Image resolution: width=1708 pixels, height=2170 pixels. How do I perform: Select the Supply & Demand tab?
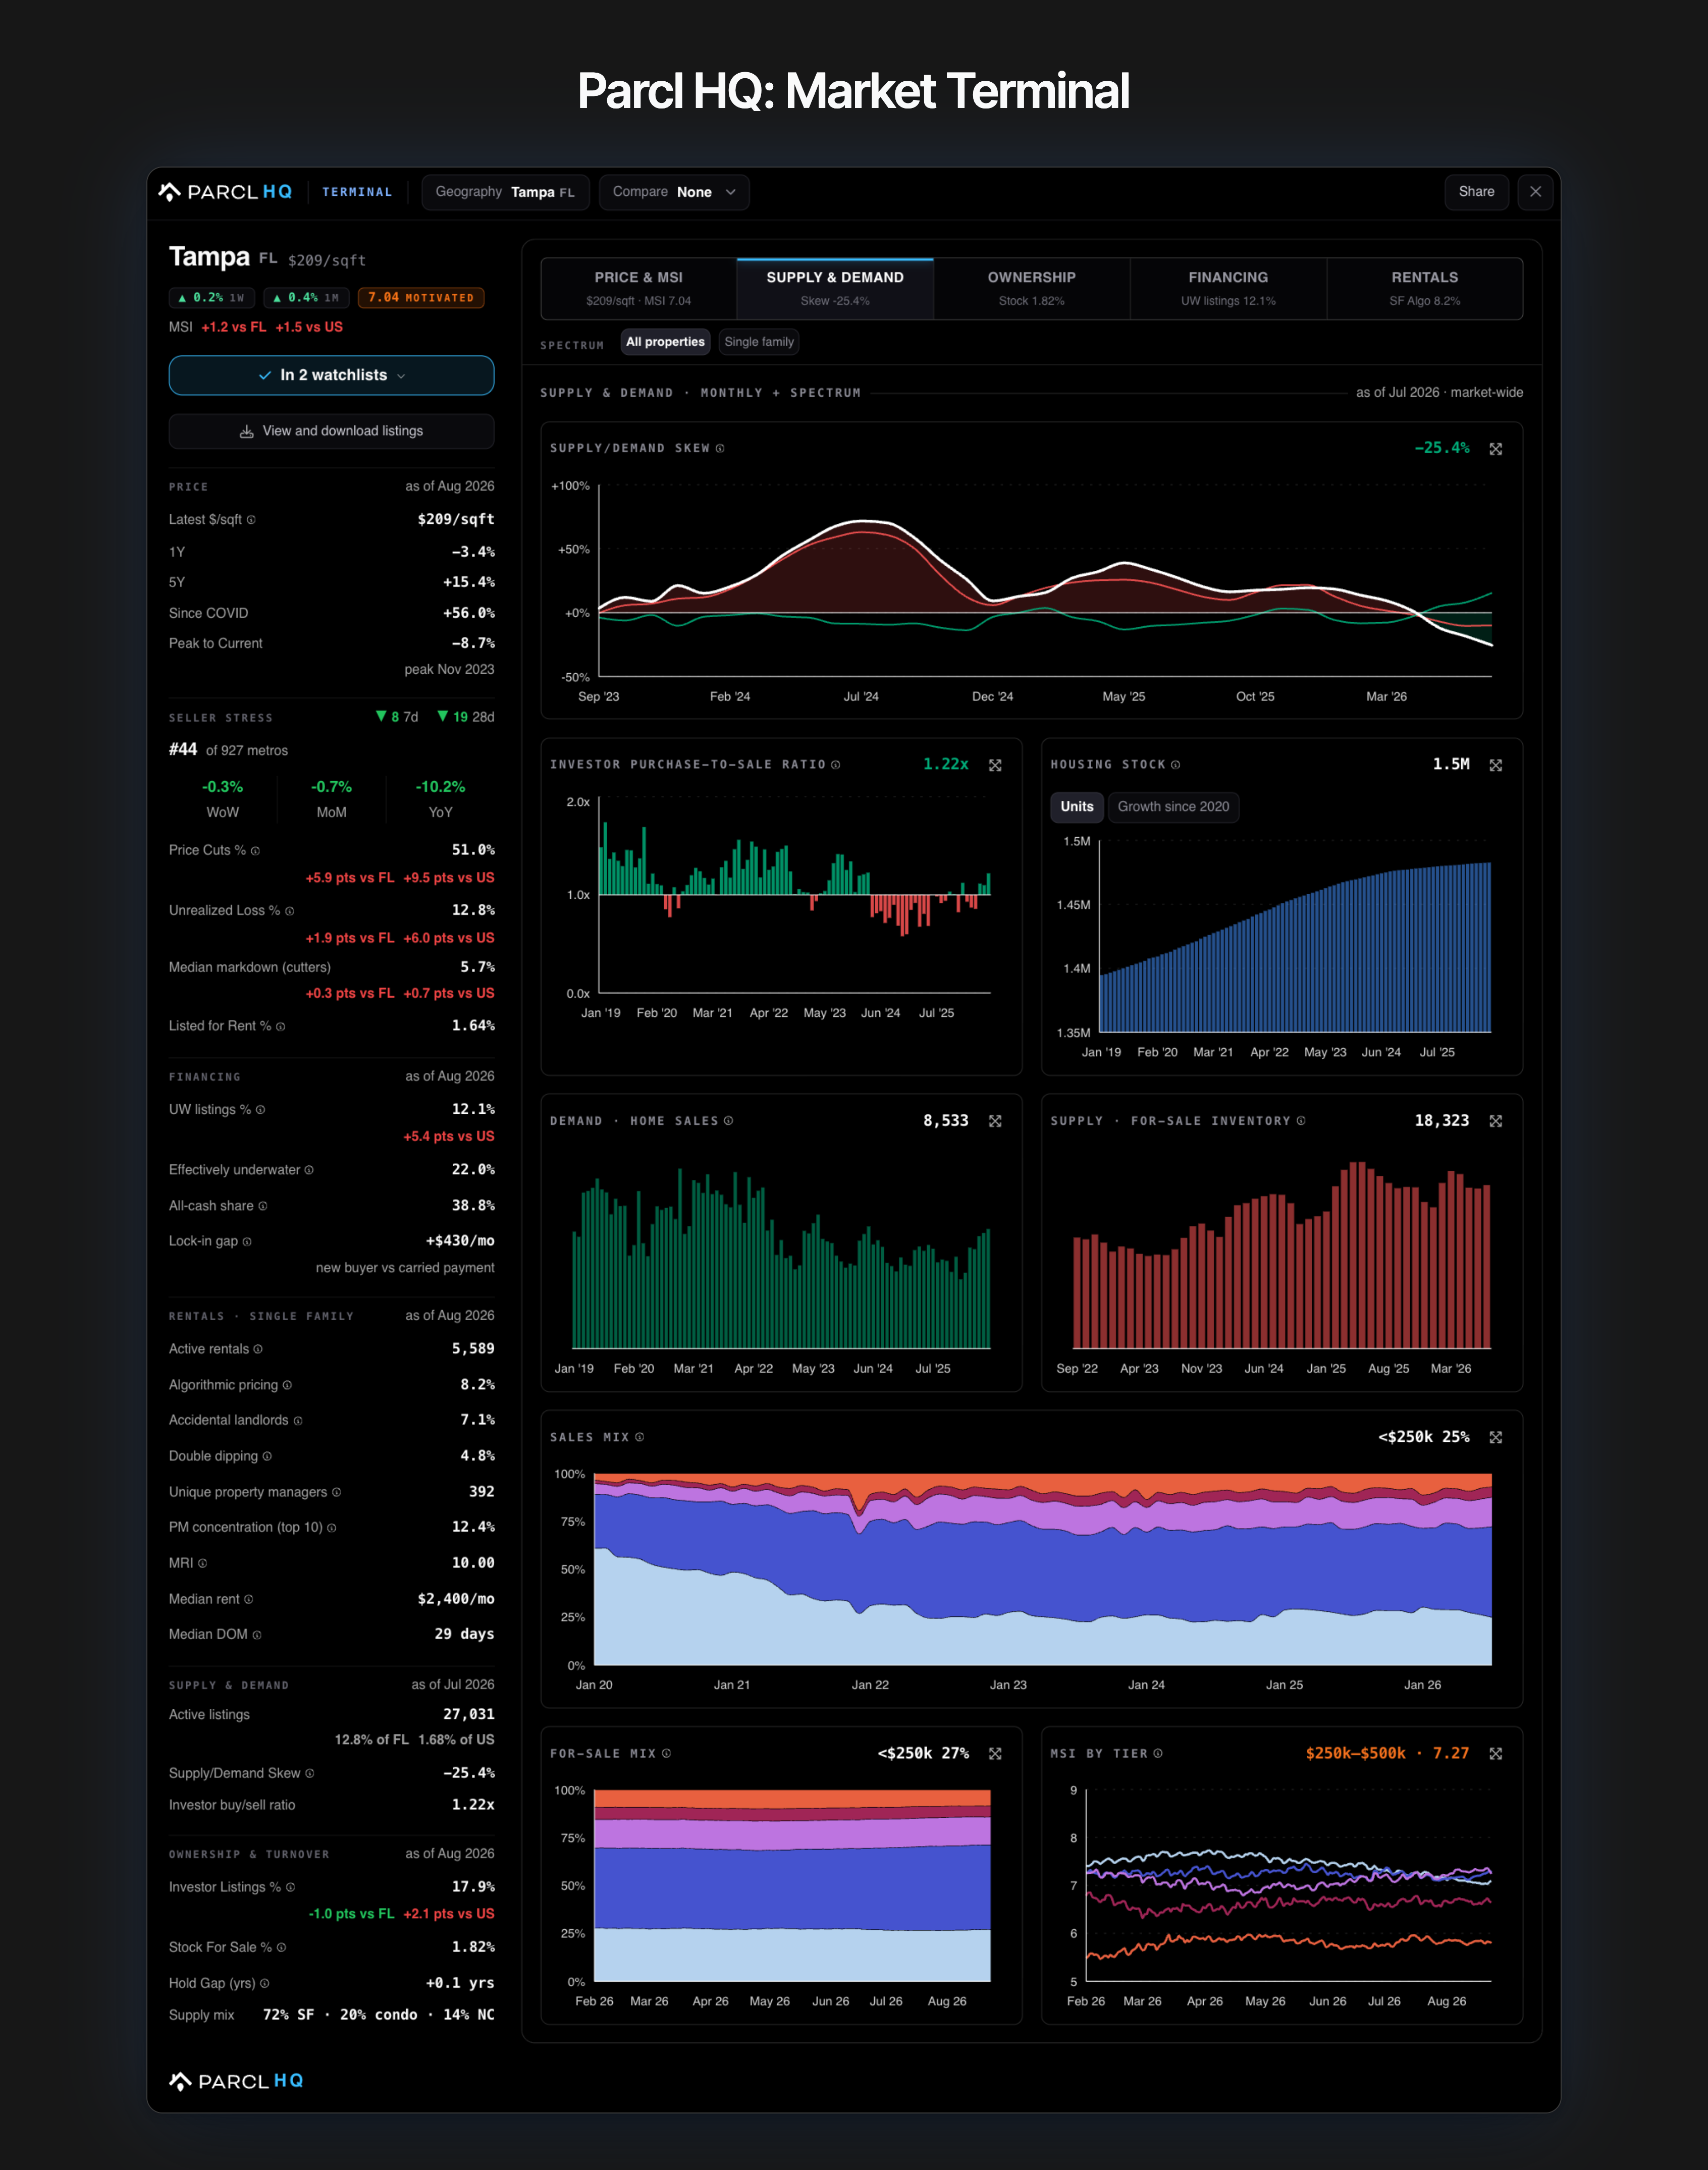point(835,288)
